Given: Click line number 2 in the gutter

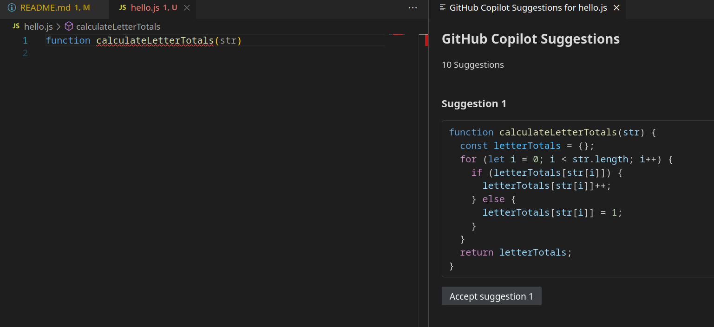Looking at the screenshot, I should click(x=25, y=53).
